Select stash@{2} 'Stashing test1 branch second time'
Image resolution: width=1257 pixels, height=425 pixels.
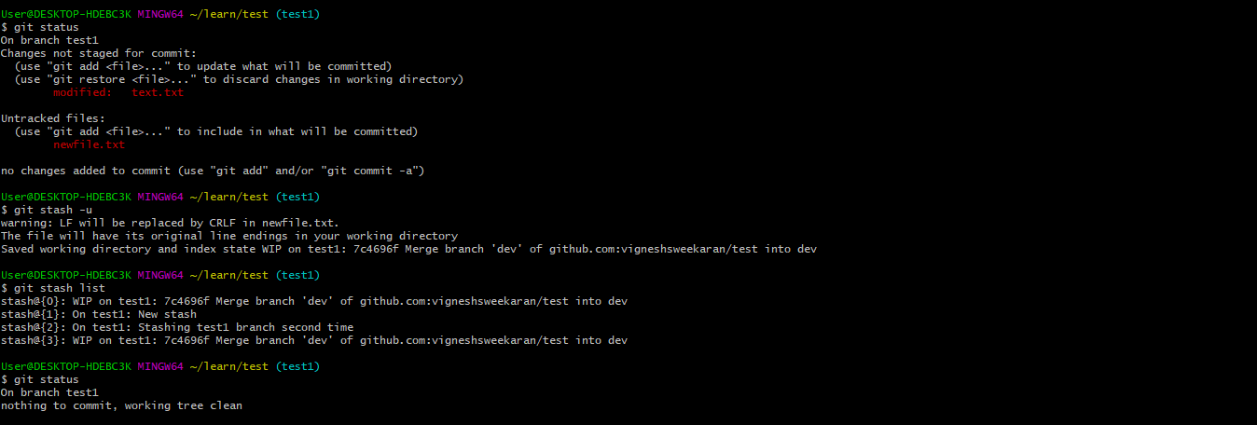click(x=177, y=327)
